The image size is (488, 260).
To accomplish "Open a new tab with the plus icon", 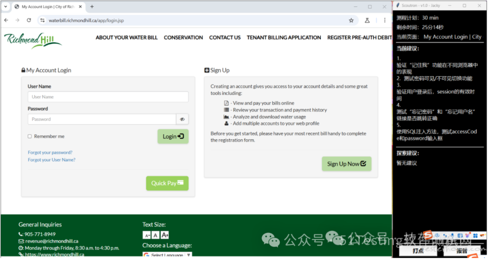I will click(92, 6).
